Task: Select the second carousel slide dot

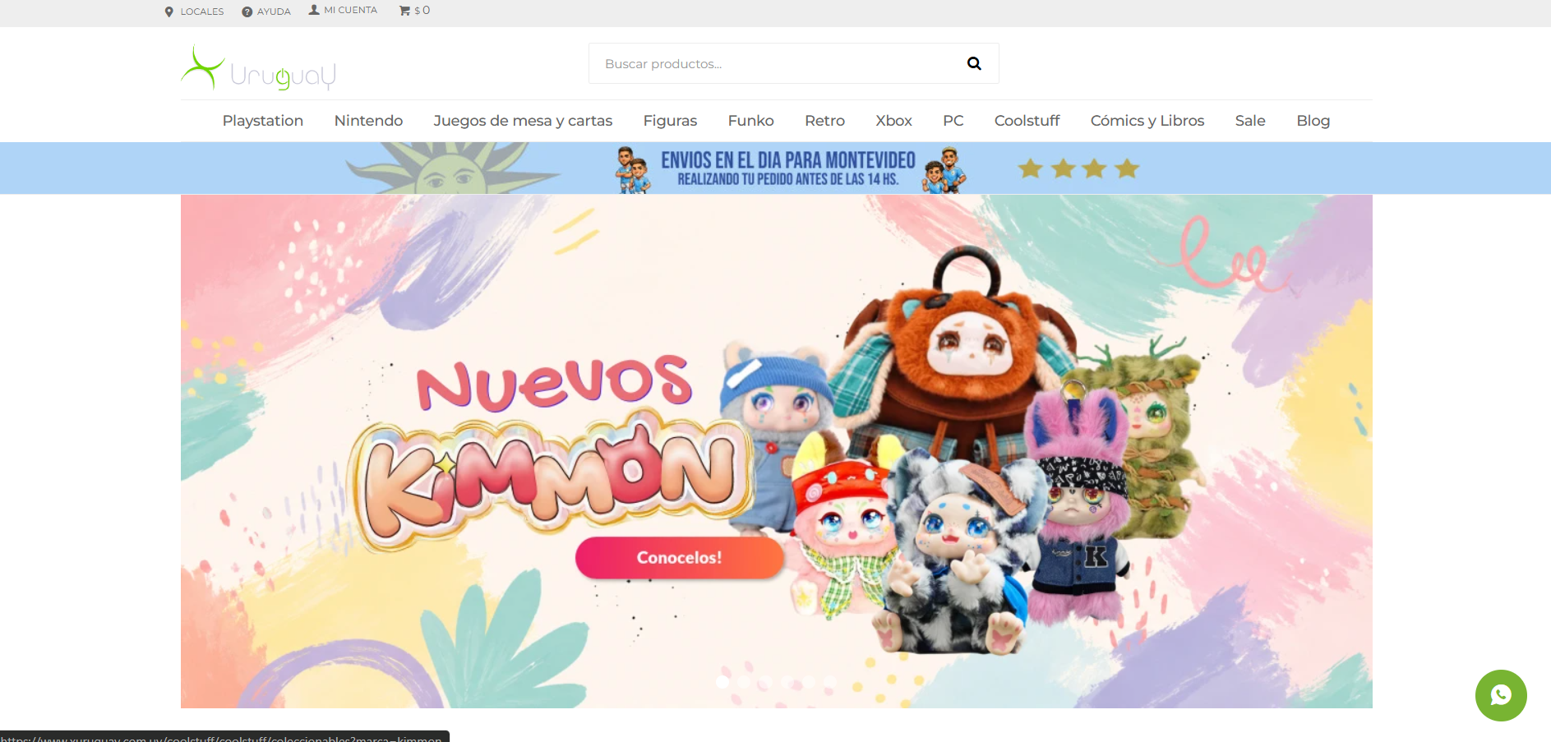Action: pos(744,682)
